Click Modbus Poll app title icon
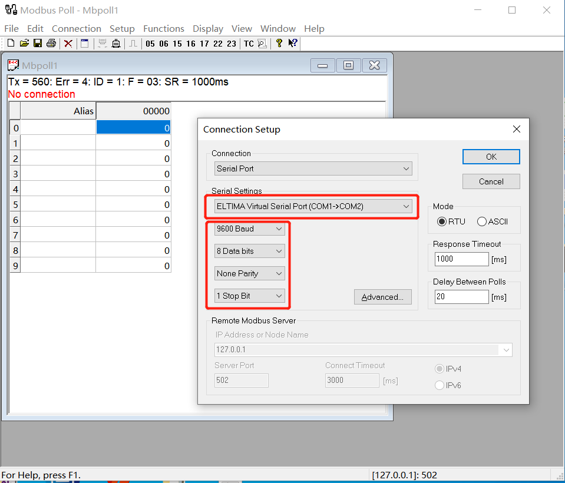565x483 pixels. 11,10
